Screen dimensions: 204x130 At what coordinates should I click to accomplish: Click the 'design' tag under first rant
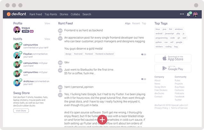pyautogui.click(x=68, y=54)
